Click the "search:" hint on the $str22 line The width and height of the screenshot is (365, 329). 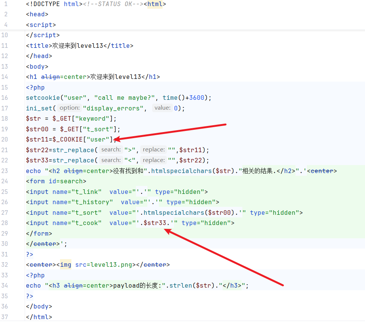(x=111, y=150)
